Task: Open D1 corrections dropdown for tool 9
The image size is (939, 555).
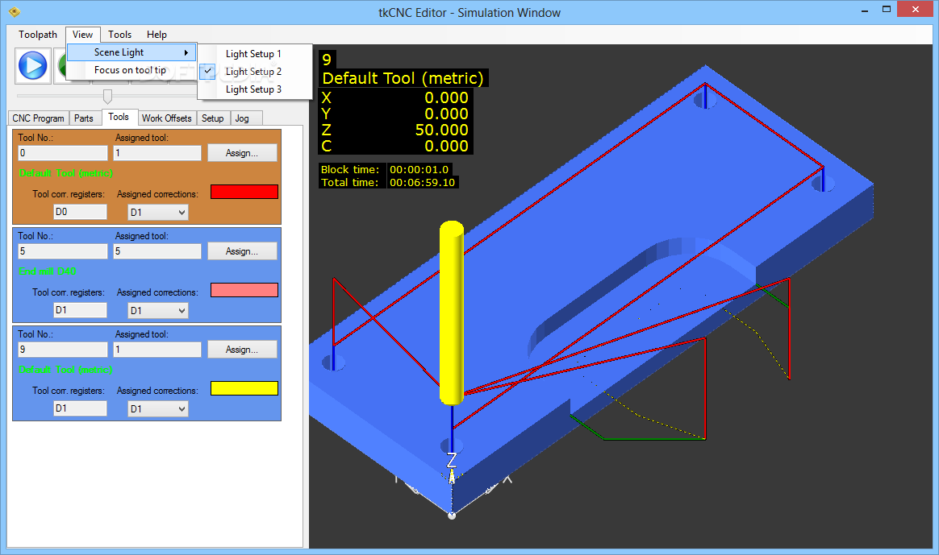Action: pos(158,409)
